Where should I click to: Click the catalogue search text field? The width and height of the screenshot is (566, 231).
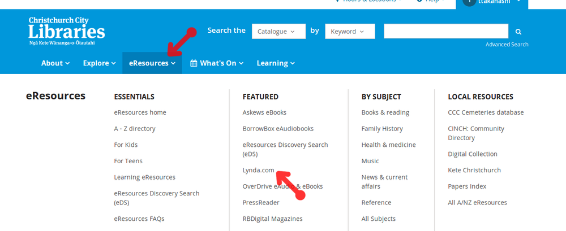point(446,32)
